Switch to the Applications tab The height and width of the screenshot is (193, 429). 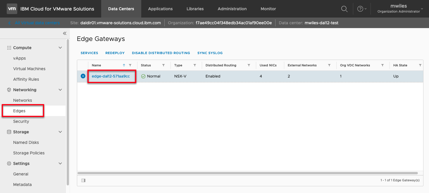160,9
